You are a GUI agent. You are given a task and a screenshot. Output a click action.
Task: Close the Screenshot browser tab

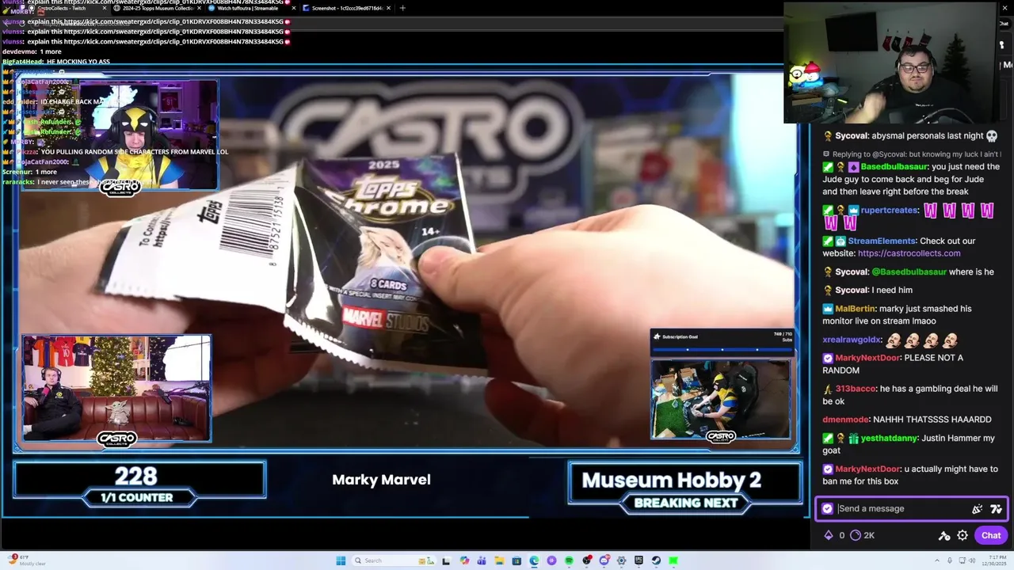tap(388, 8)
